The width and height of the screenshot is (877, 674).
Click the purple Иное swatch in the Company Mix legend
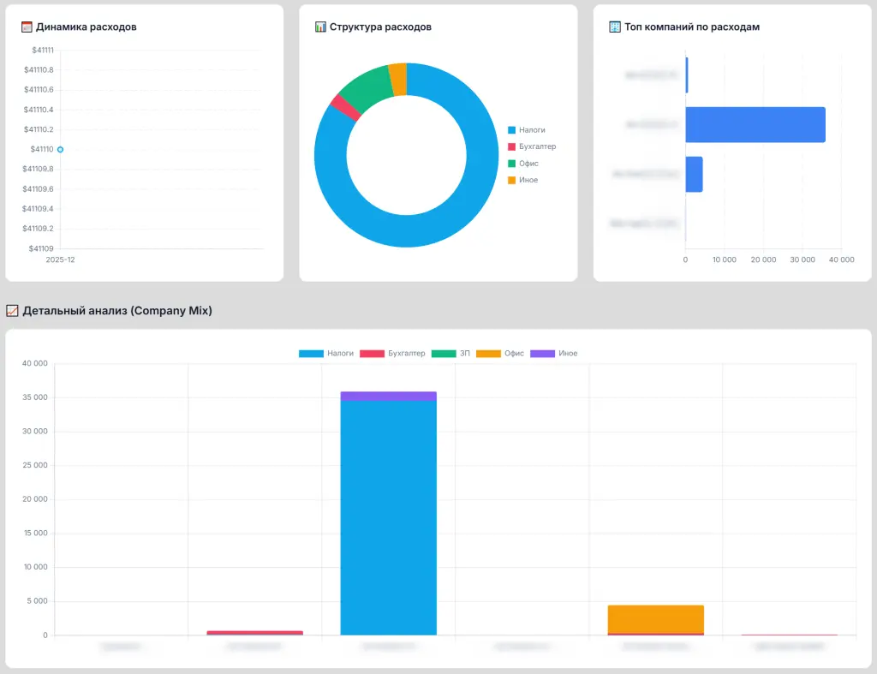(x=542, y=354)
